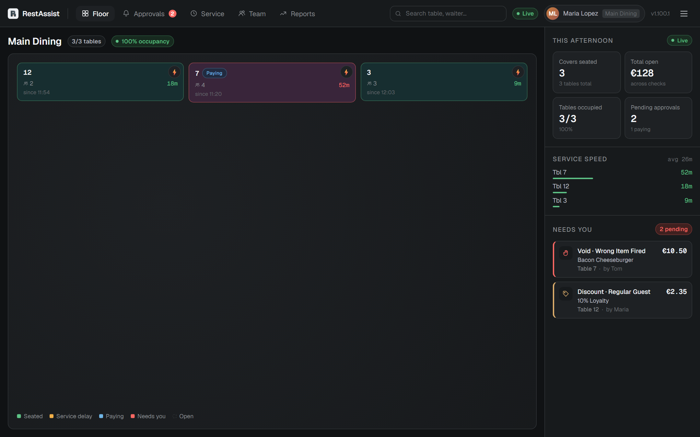700x437 pixels.
Task: Click the €2.35 discount amount
Action: tap(676, 292)
